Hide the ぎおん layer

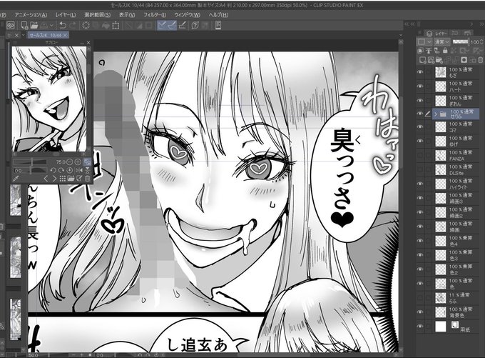pos(419,101)
